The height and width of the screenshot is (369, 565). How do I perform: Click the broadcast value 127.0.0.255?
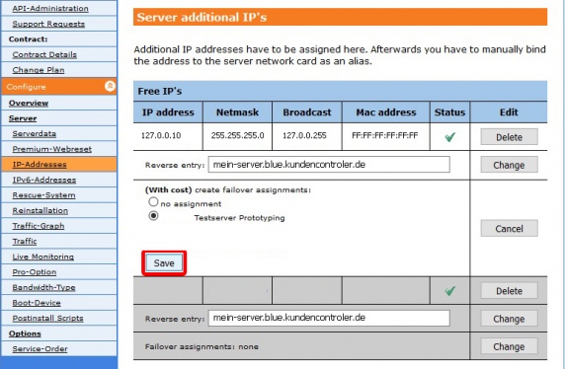304,135
